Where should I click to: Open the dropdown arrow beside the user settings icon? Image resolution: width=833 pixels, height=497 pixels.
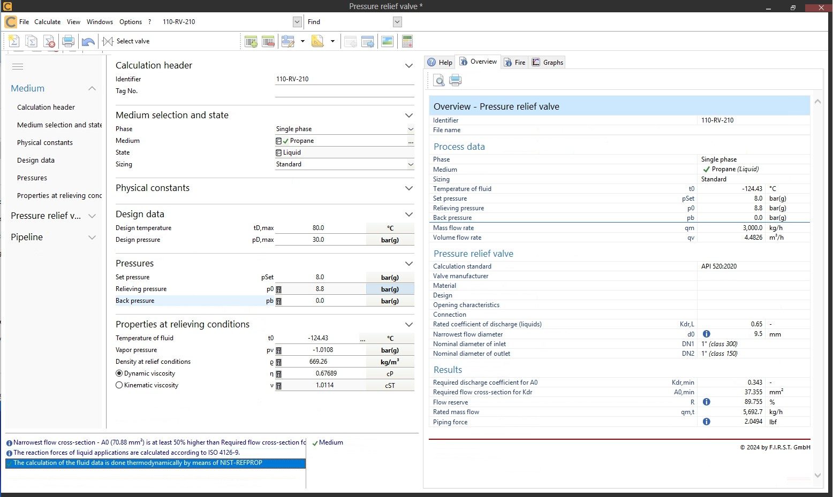point(302,41)
